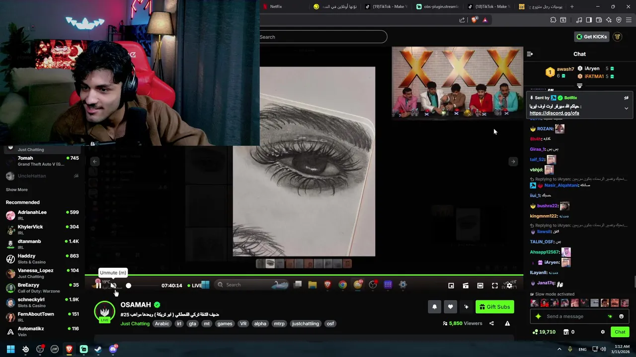Switch to (19)TikTok tab
This screenshot has height=357, width=636.
387,6
